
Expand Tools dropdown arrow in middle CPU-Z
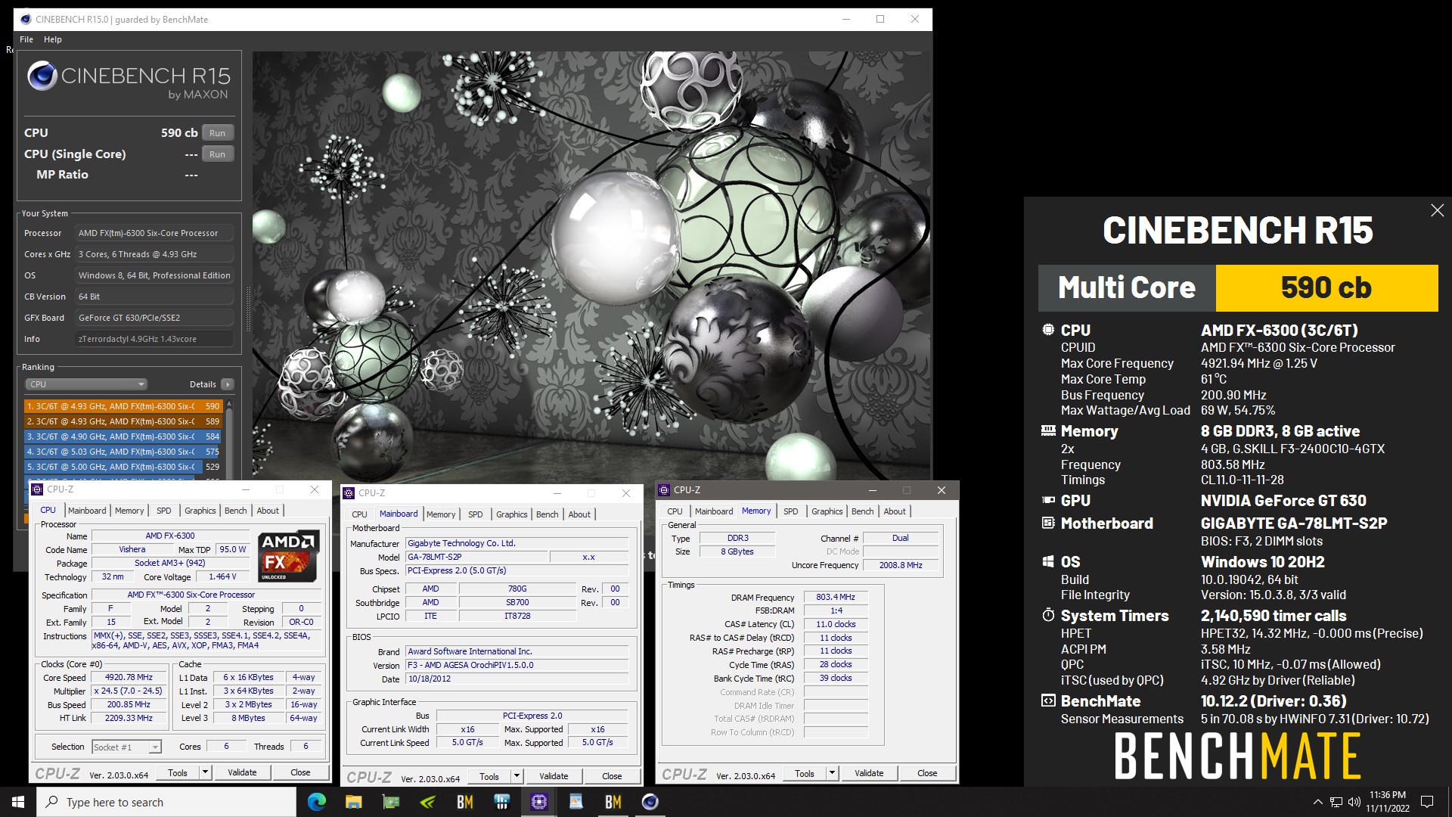(517, 776)
